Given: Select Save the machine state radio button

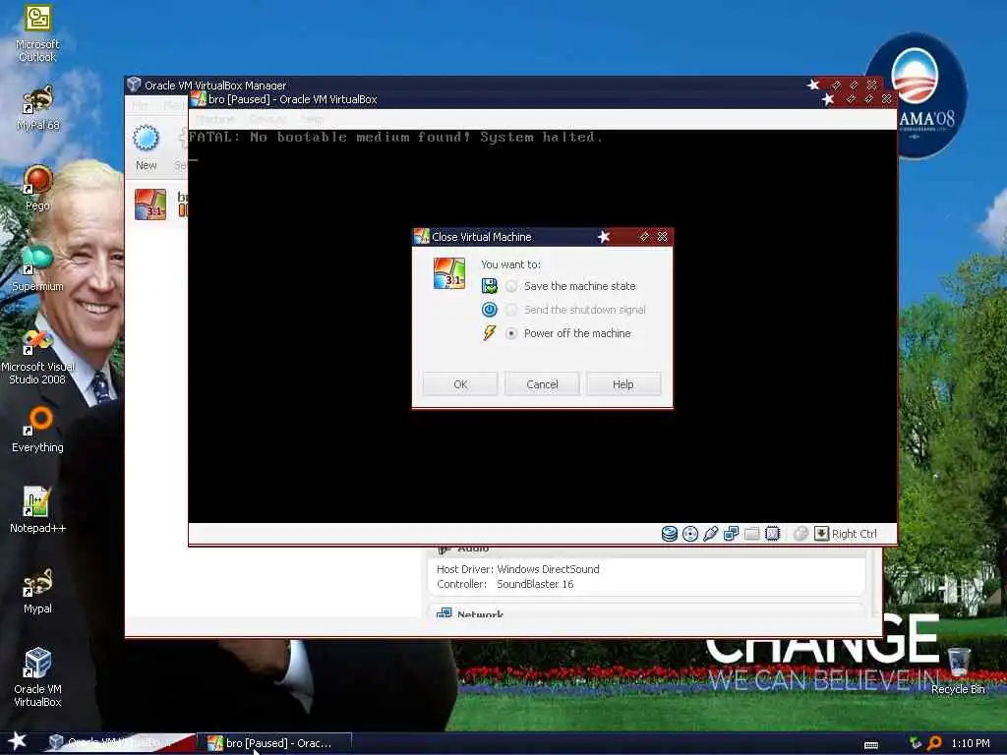Looking at the screenshot, I should (x=511, y=286).
